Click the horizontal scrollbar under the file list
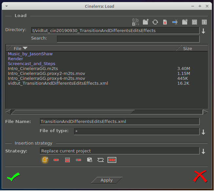Viewport: 214px width, 191px height. (72, 112)
